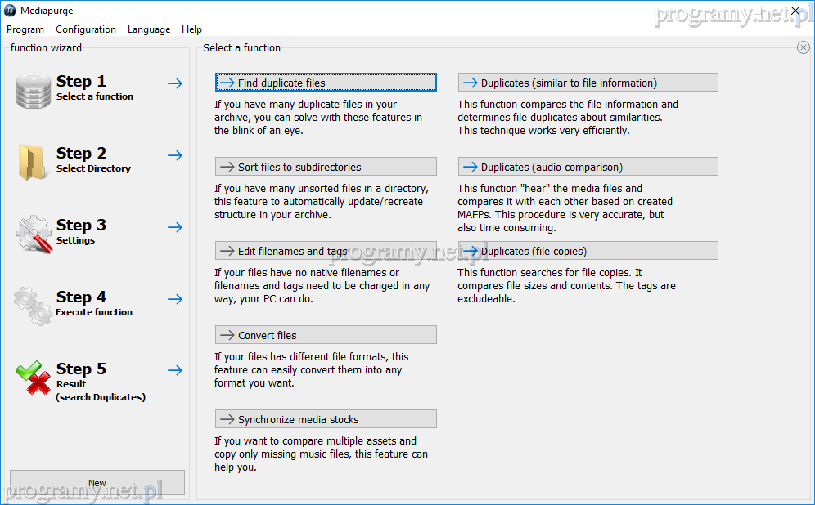Open the Program menu
815x505 pixels.
coord(25,29)
